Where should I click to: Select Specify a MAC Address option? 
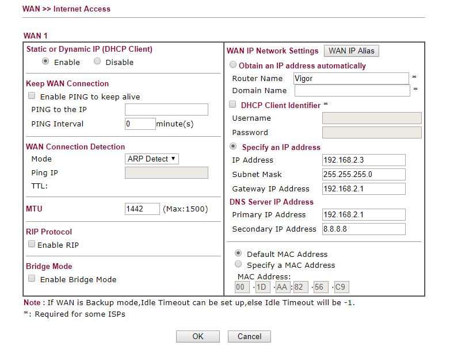[x=238, y=265]
